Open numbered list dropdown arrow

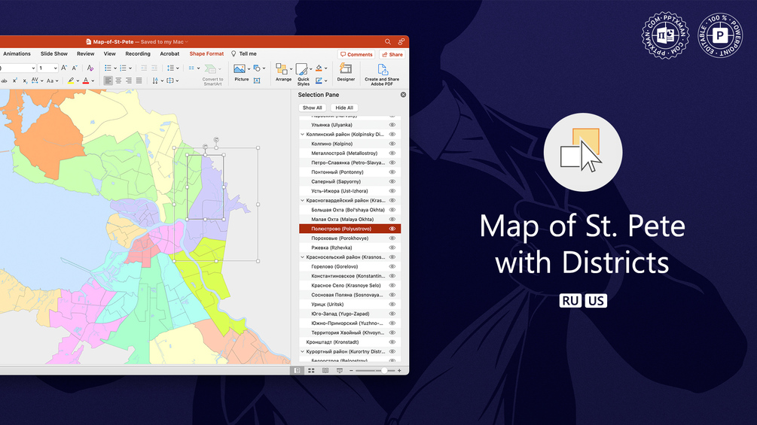130,68
